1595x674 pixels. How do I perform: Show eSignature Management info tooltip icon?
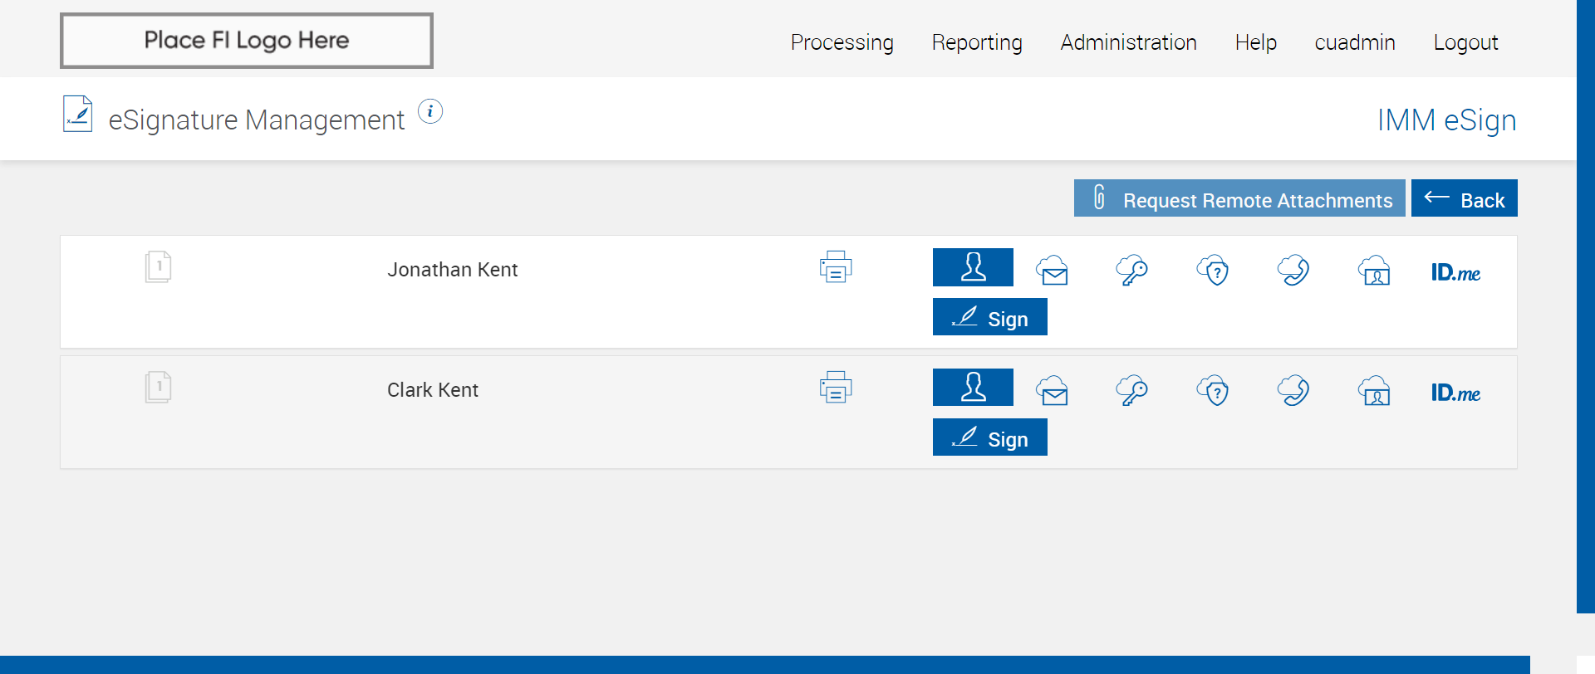430,111
